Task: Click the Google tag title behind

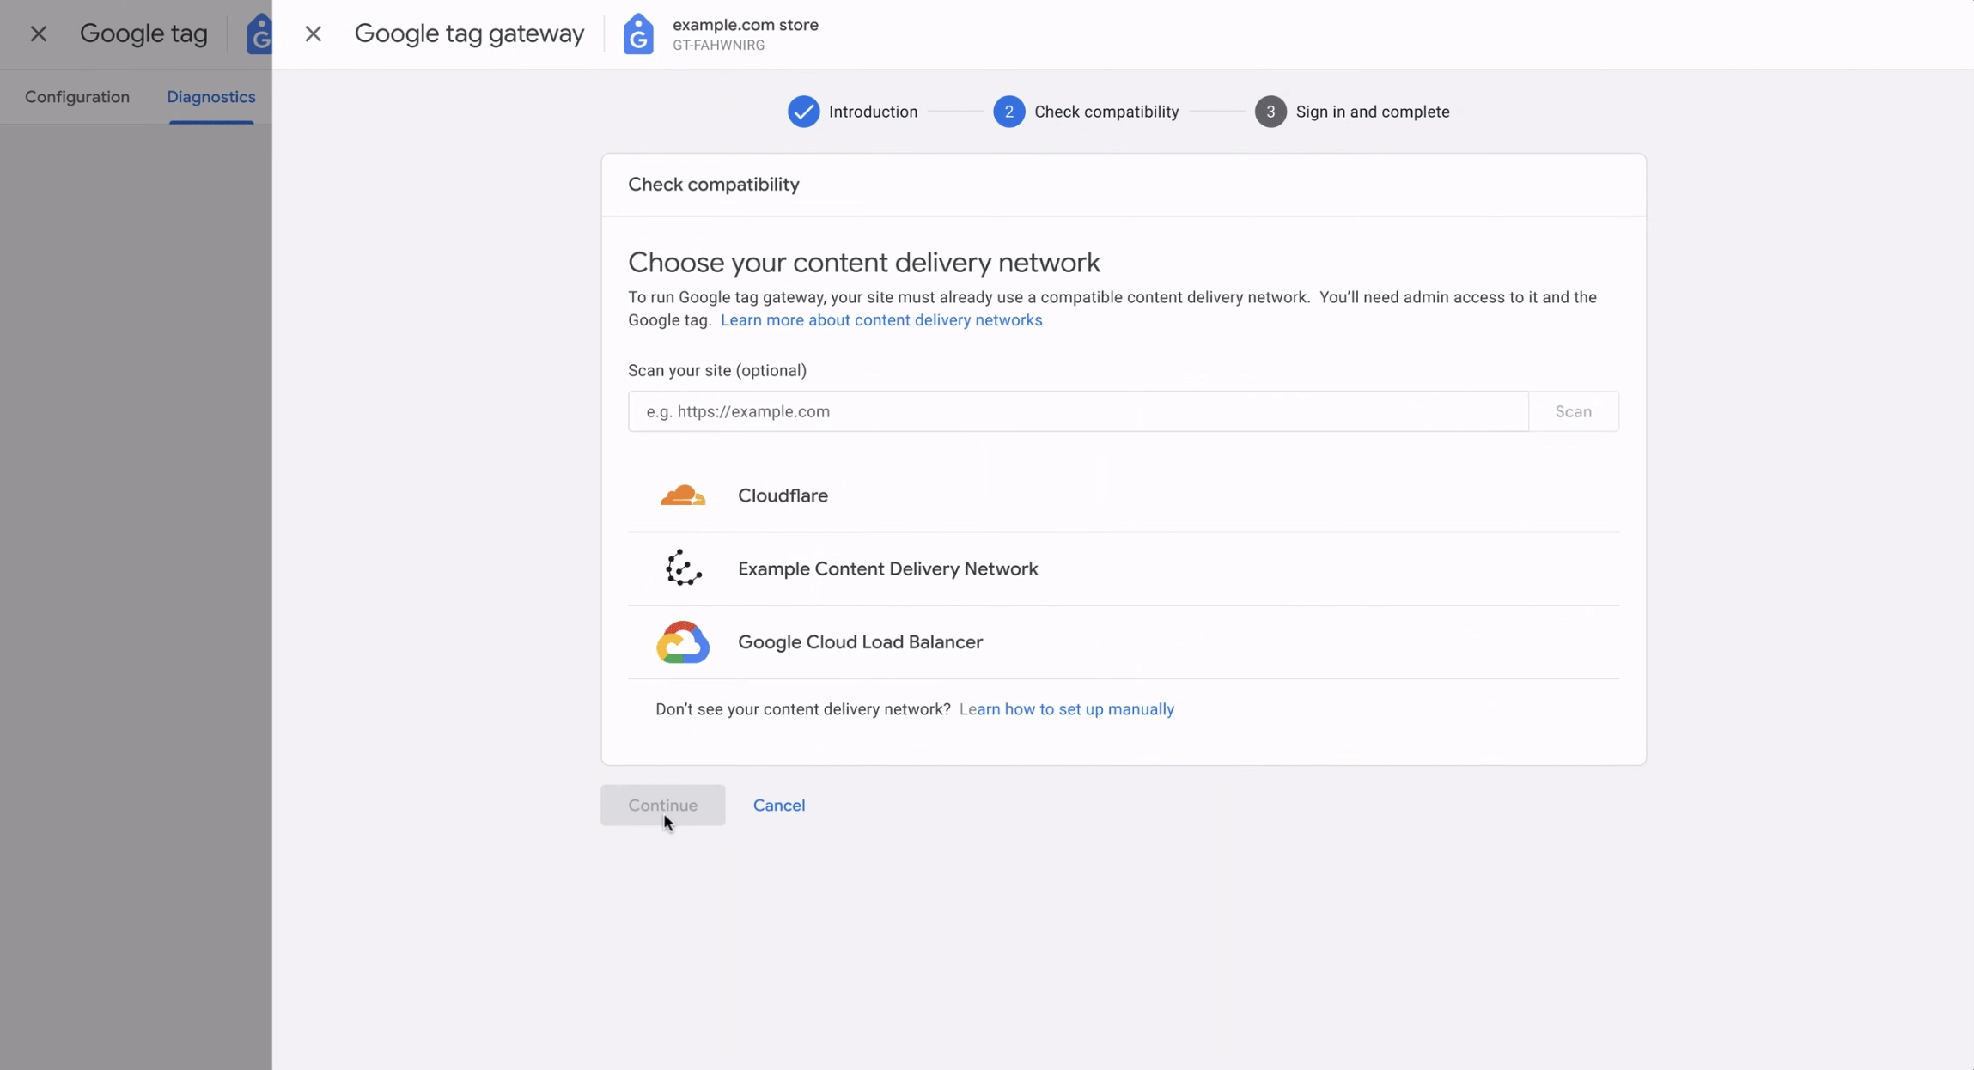Action: pyautogui.click(x=143, y=33)
